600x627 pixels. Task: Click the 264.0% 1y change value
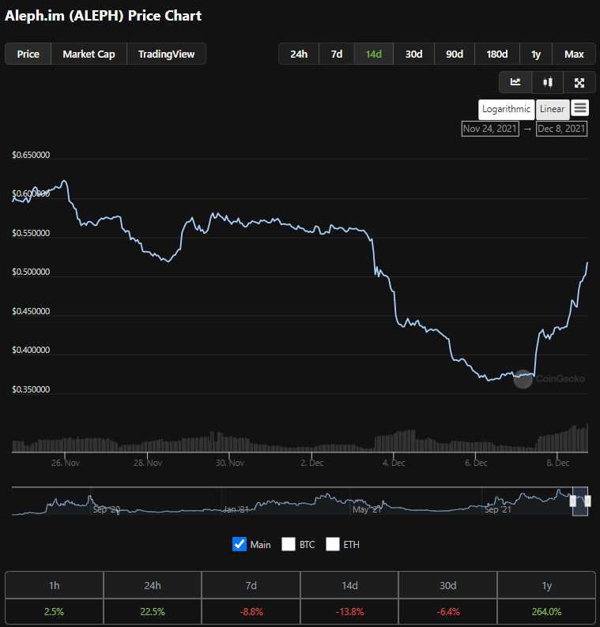(x=547, y=611)
